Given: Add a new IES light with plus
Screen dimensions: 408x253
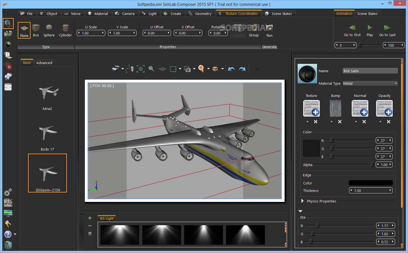Looking at the screenshot, I should pos(90,218).
